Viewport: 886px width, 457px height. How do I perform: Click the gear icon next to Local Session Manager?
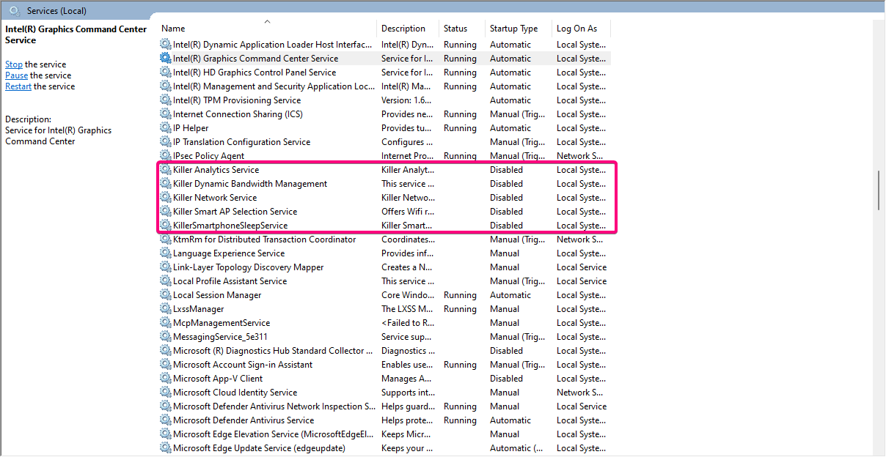(166, 295)
